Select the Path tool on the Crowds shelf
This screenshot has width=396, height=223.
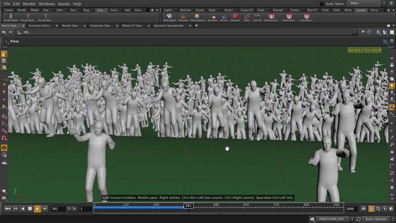[x=247, y=17]
